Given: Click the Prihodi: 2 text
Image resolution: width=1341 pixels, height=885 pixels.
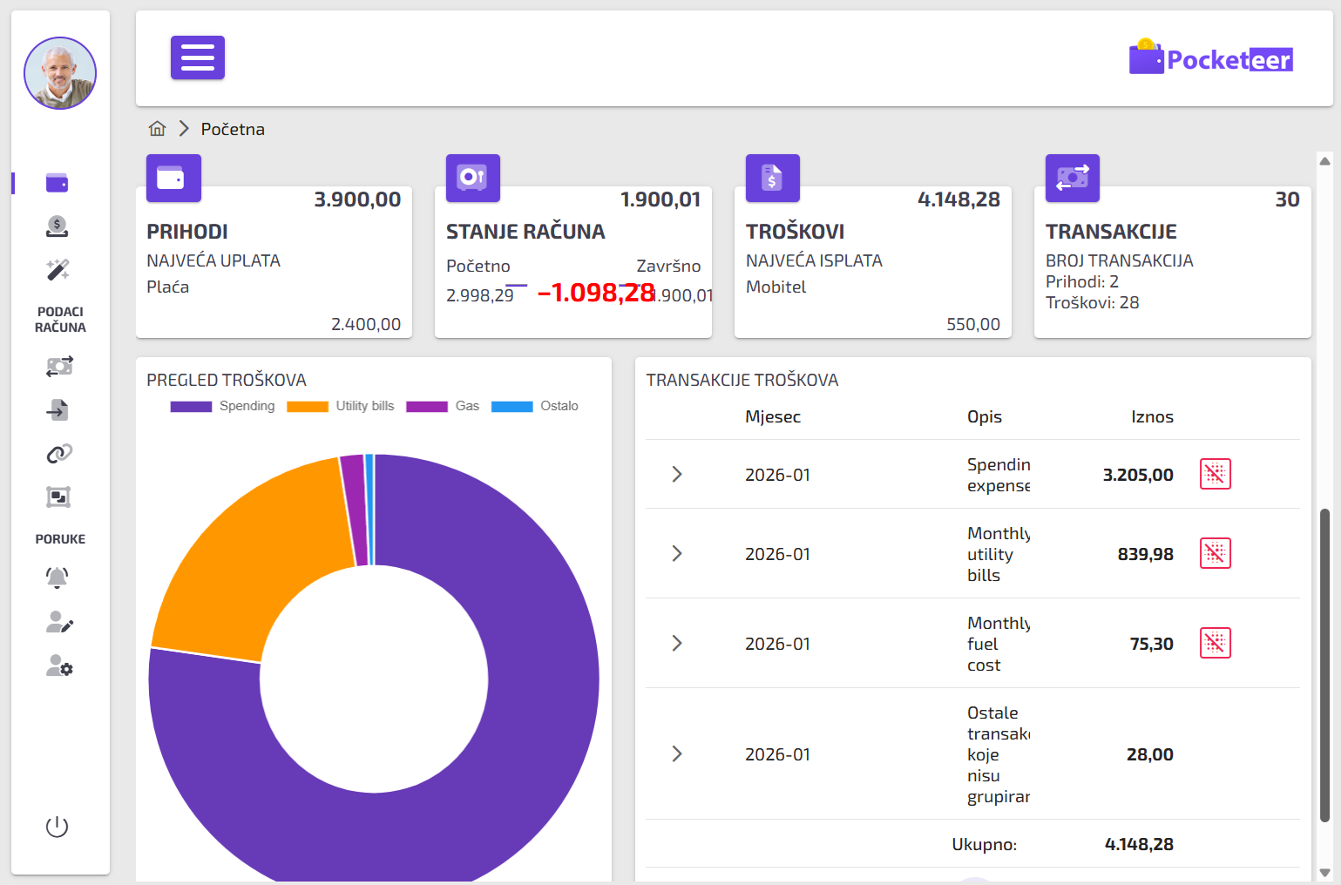Looking at the screenshot, I should tap(1082, 281).
